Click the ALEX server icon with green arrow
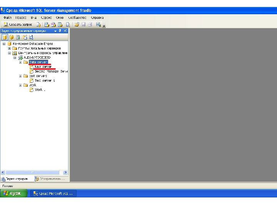This screenshot has height=207, width=277. (20, 58)
